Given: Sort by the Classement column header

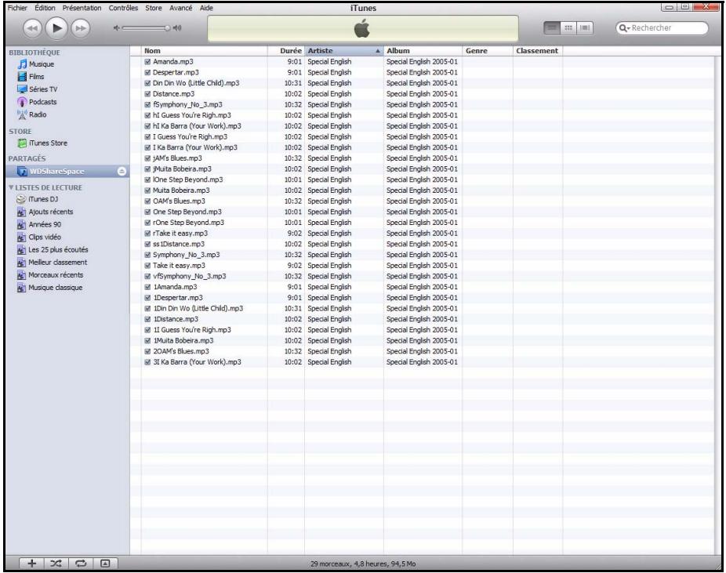Looking at the screenshot, I should [538, 51].
